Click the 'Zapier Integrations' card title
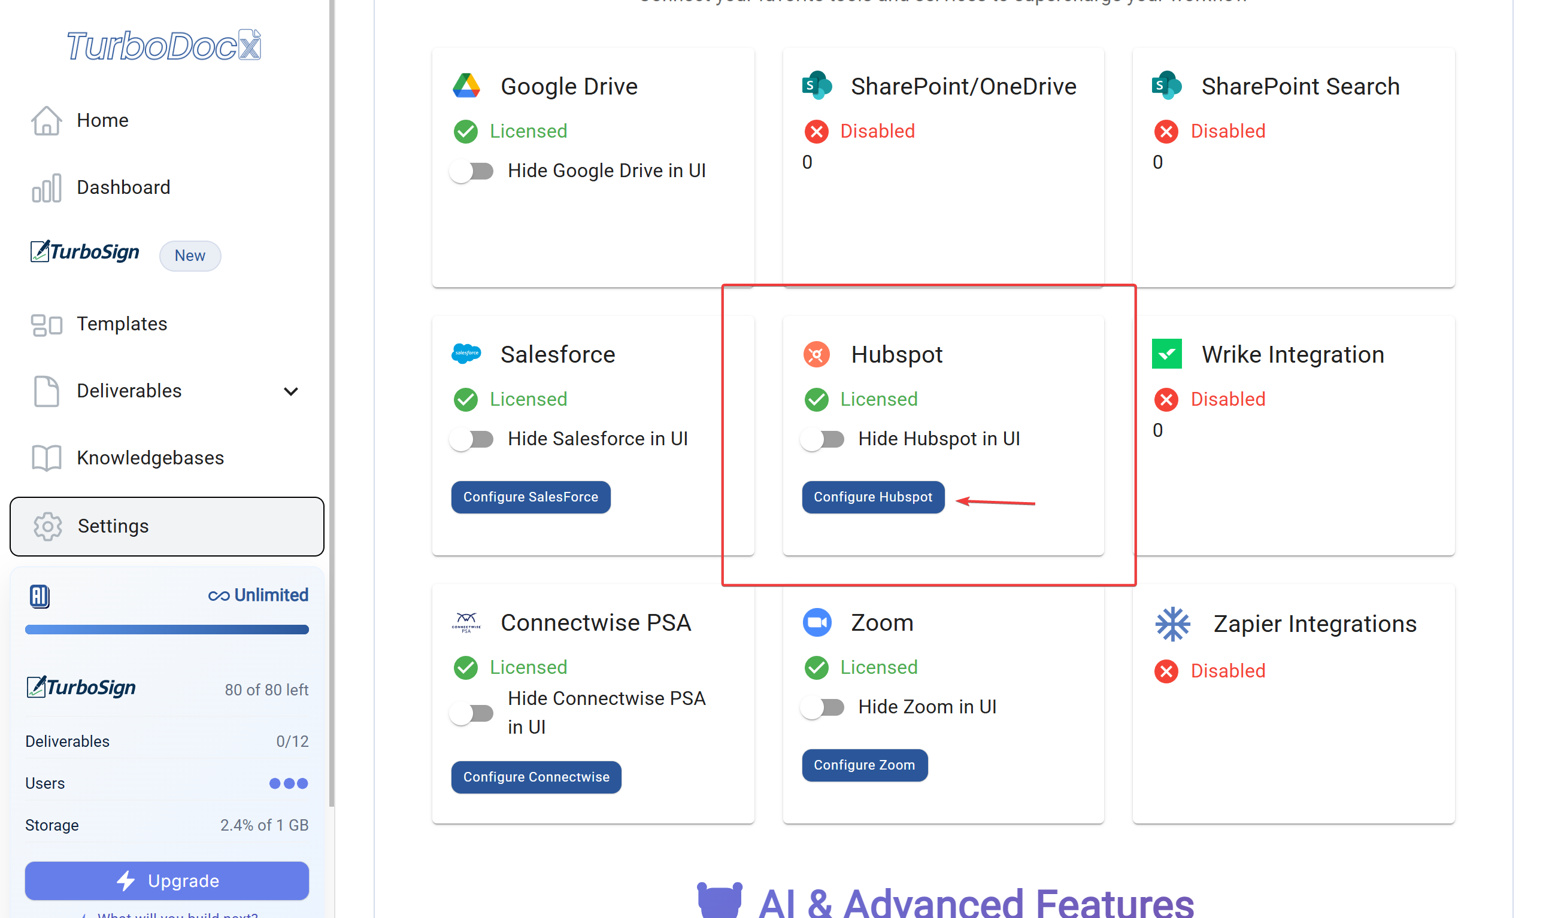The image size is (1552, 918). tap(1314, 624)
